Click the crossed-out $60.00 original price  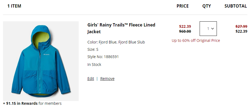coord(185,31)
